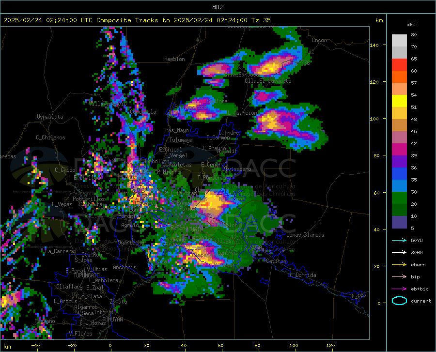Screen dimensions: 436x352
Task: Click the L_PAZ map label
Action: point(359,296)
